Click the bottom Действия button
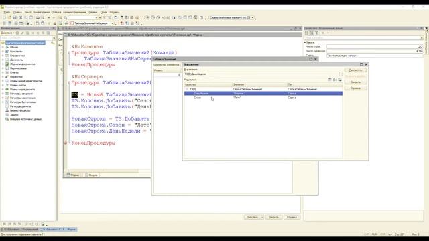The image size is (429, 241). (253, 217)
